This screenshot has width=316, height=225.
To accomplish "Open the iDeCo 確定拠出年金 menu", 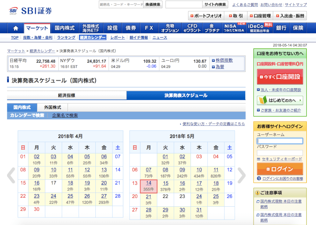I will click(259, 28).
